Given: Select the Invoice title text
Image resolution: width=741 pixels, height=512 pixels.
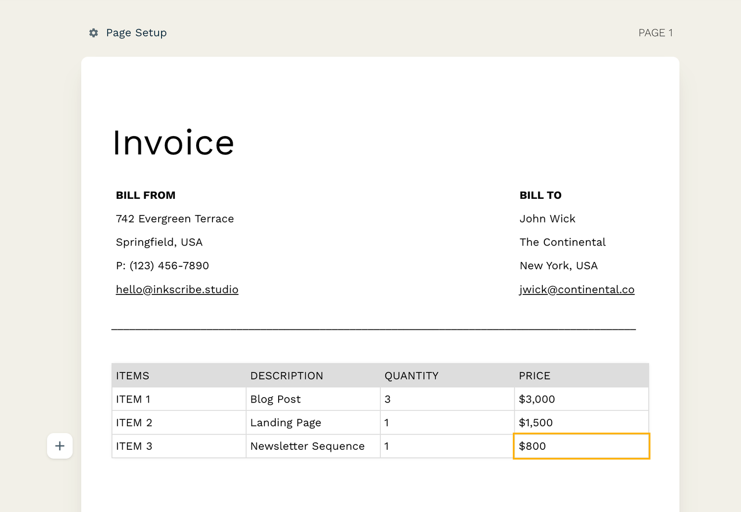Looking at the screenshot, I should click(173, 143).
